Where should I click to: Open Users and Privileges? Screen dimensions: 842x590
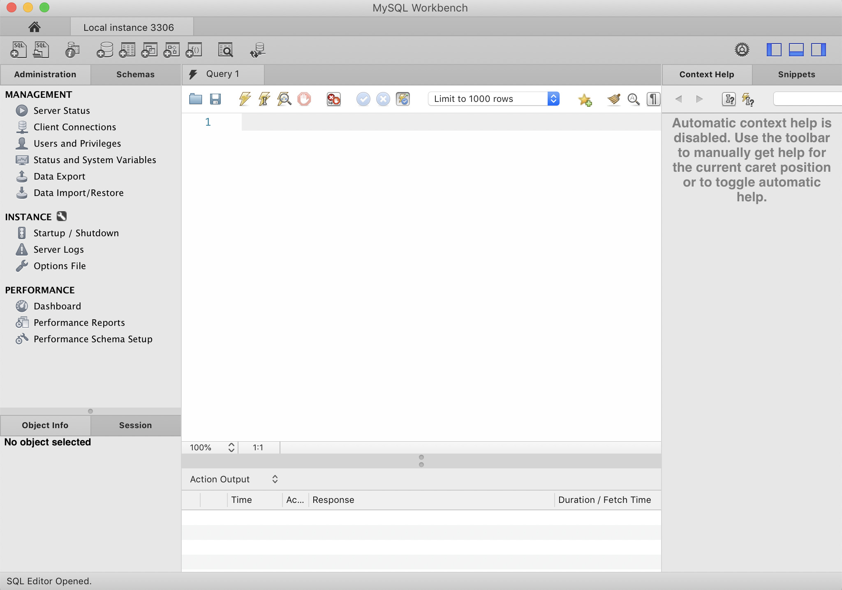coord(77,143)
